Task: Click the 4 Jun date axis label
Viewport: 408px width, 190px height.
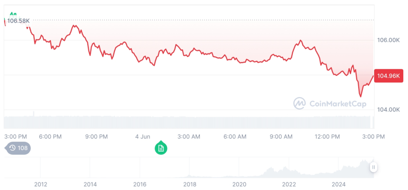Action: click(143, 136)
